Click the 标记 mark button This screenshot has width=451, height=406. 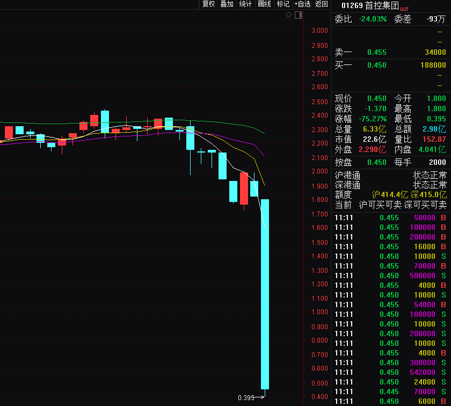tap(283, 4)
